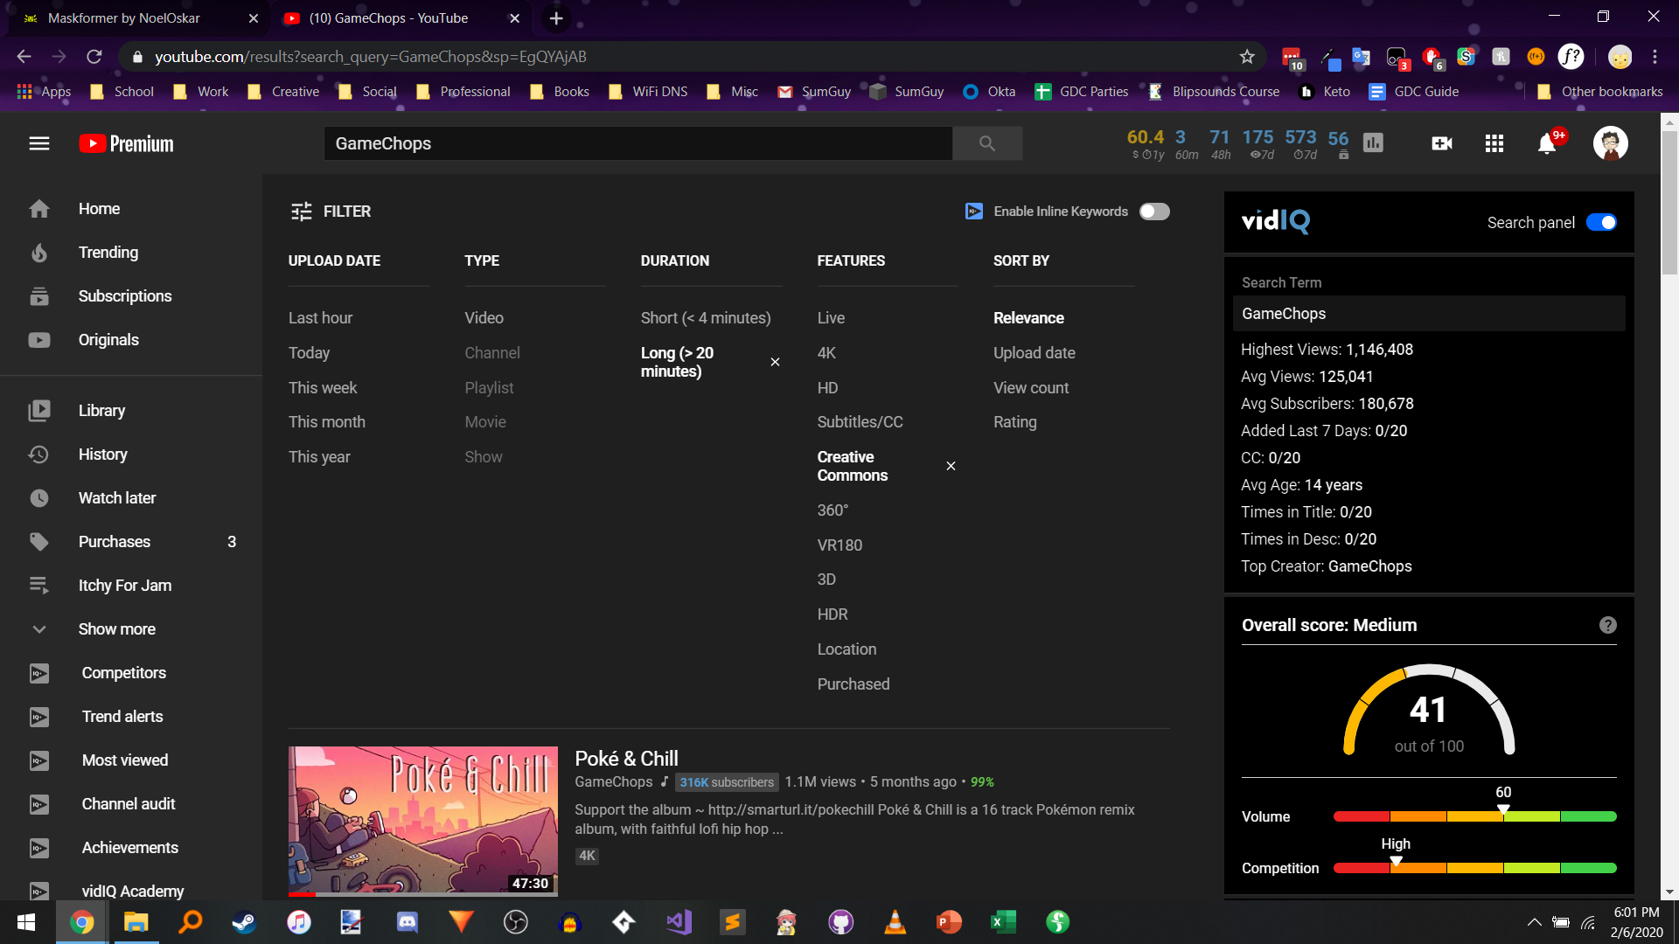Open the YouTube hamburger guide menu

click(x=39, y=143)
